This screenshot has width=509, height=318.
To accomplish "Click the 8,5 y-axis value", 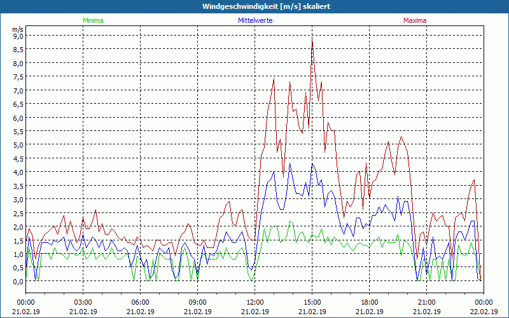I will click(x=18, y=50).
